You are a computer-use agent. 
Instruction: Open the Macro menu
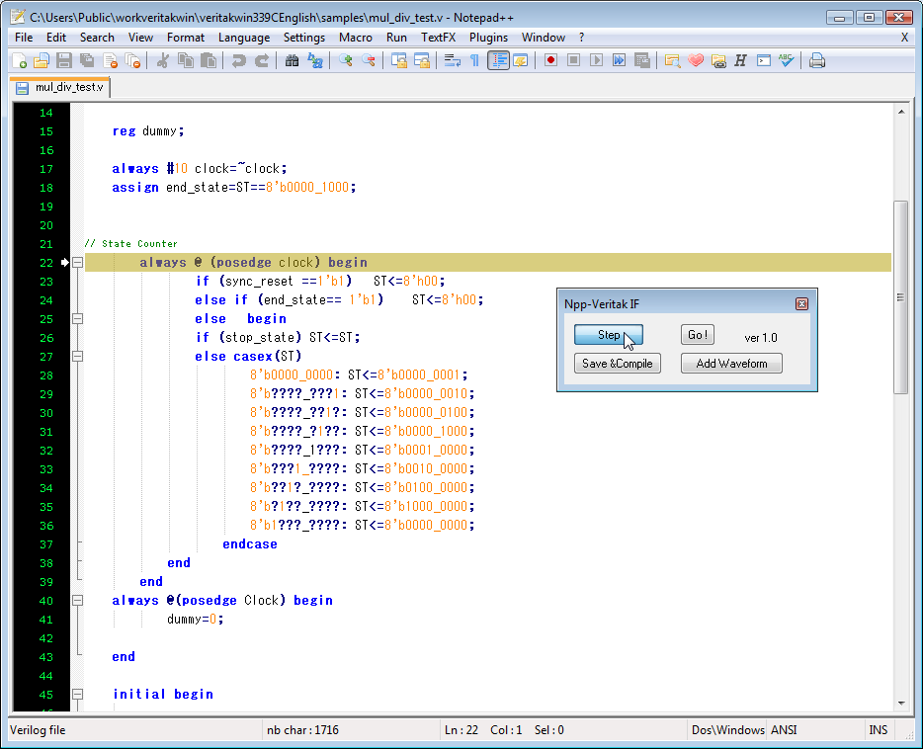tap(356, 38)
